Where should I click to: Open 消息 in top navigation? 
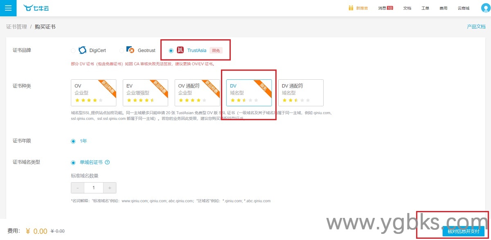click(x=382, y=8)
